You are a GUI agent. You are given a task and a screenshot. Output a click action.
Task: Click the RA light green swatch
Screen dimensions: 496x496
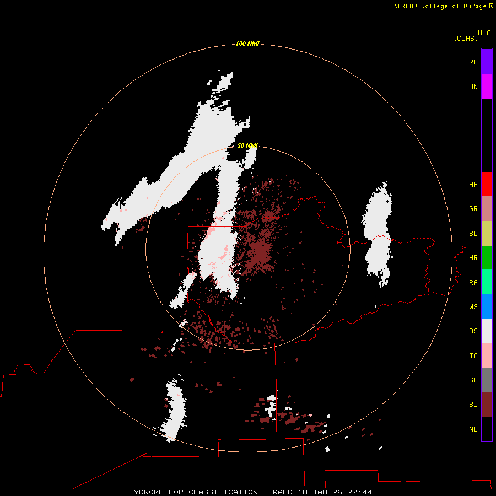pyautogui.click(x=487, y=282)
